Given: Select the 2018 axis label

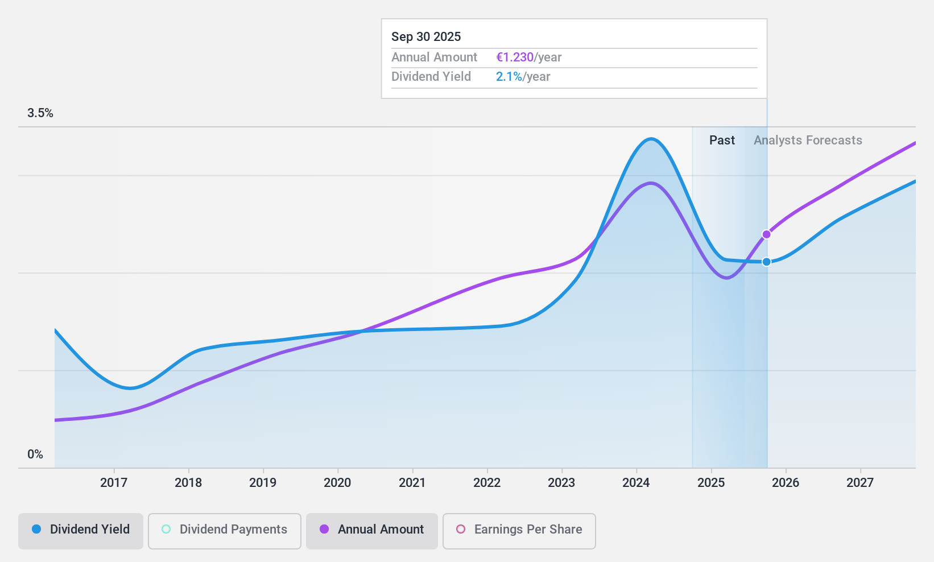Looking at the screenshot, I should pos(188,483).
